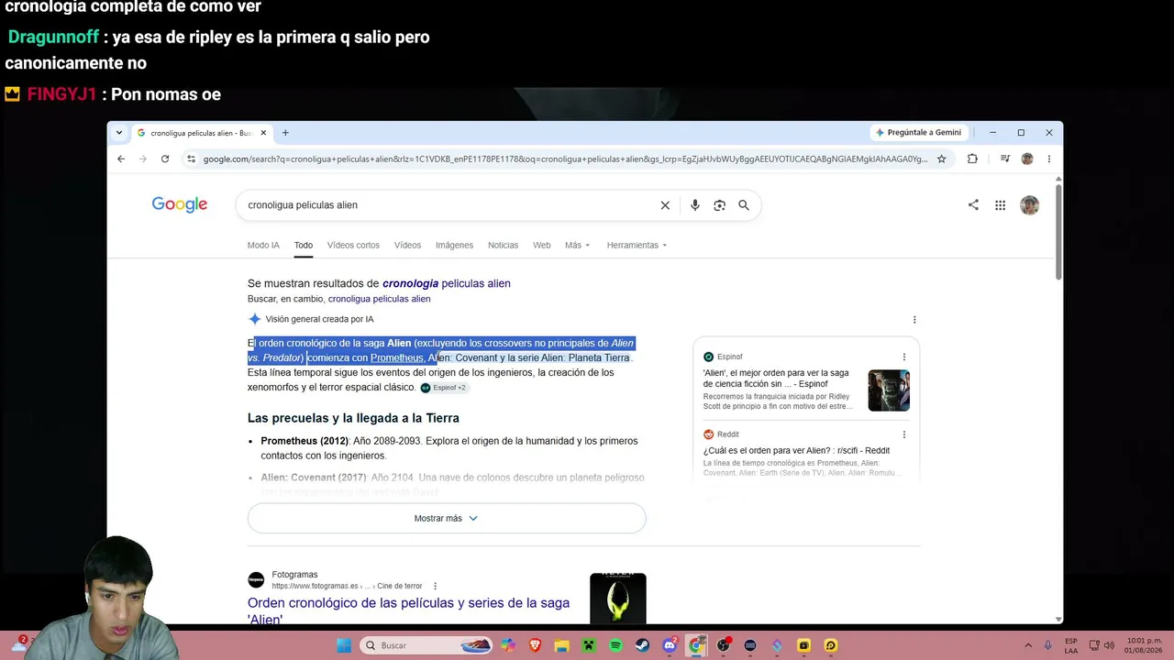The image size is (1174, 660).
Task: Click the Chrome address bar URL
Action: tap(565, 159)
